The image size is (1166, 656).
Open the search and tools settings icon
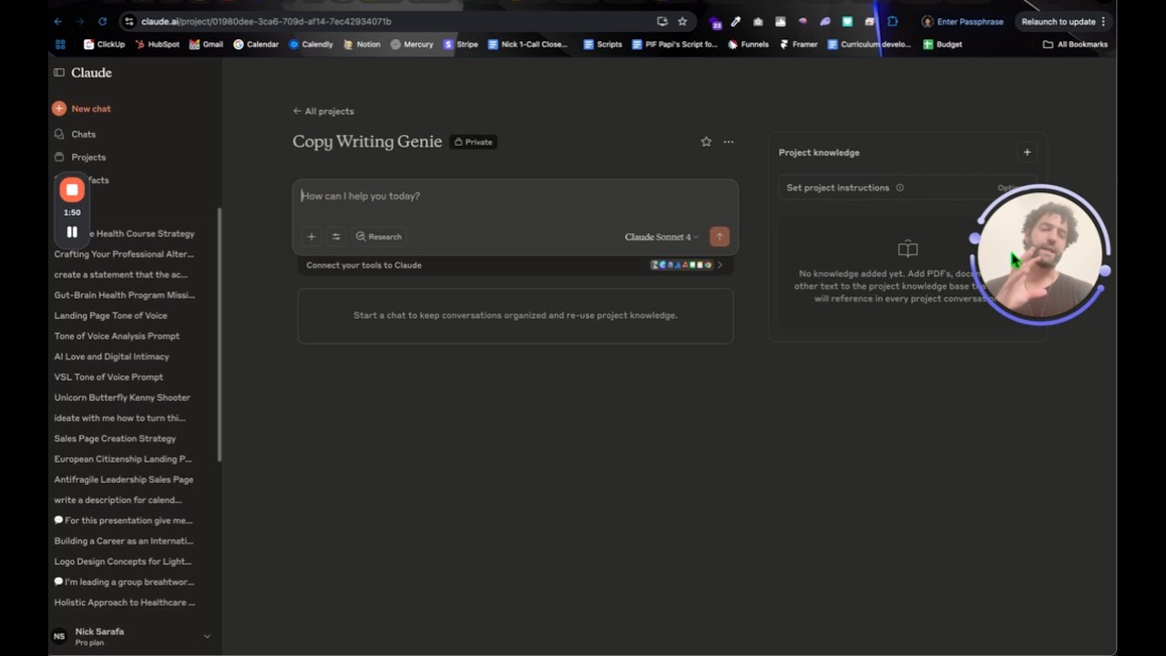pyautogui.click(x=336, y=237)
